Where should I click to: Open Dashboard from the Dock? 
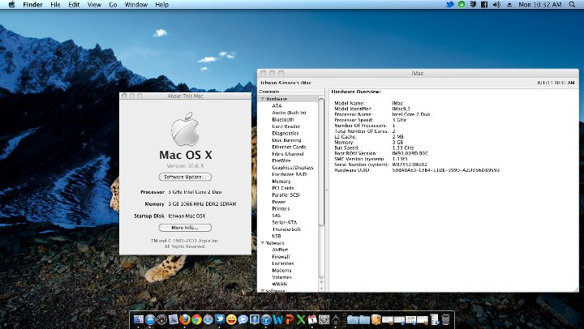(x=161, y=319)
